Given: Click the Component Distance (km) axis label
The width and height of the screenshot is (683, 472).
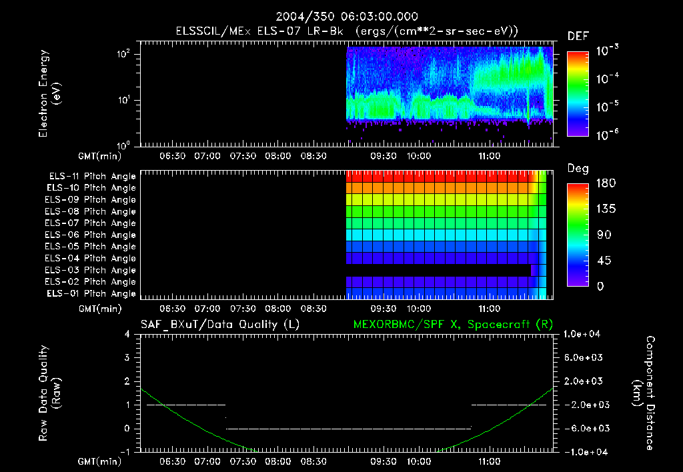Looking at the screenshot, I should coord(643,393).
